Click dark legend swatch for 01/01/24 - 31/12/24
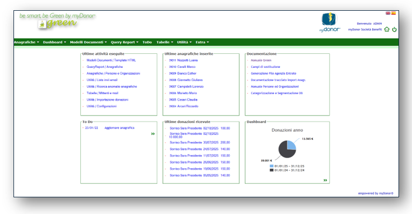Viewport: 412px width, 214px height. tap(271, 170)
